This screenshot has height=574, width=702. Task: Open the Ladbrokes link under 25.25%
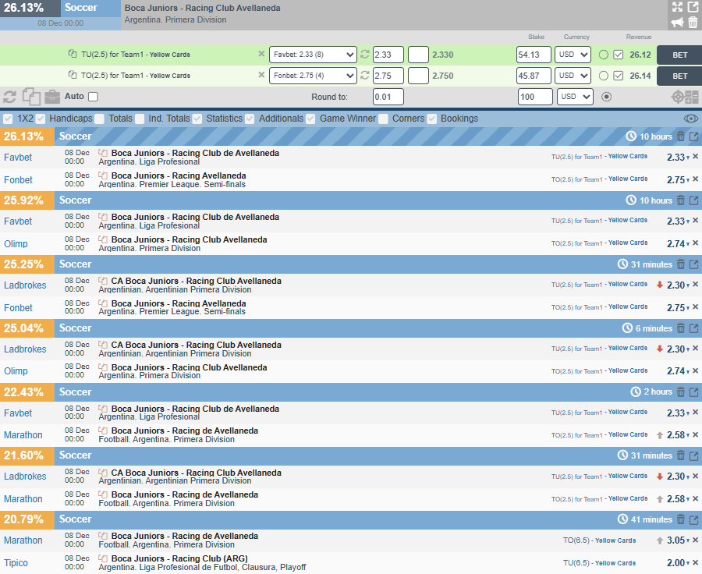pyautogui.click(x=25, y=285)
